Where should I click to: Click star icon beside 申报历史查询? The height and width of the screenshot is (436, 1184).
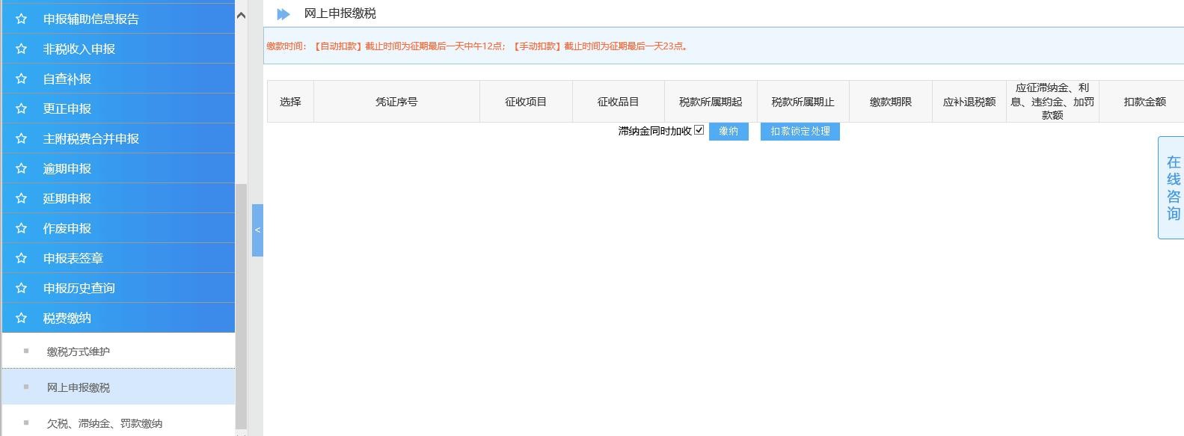click(x=21, y=288)
